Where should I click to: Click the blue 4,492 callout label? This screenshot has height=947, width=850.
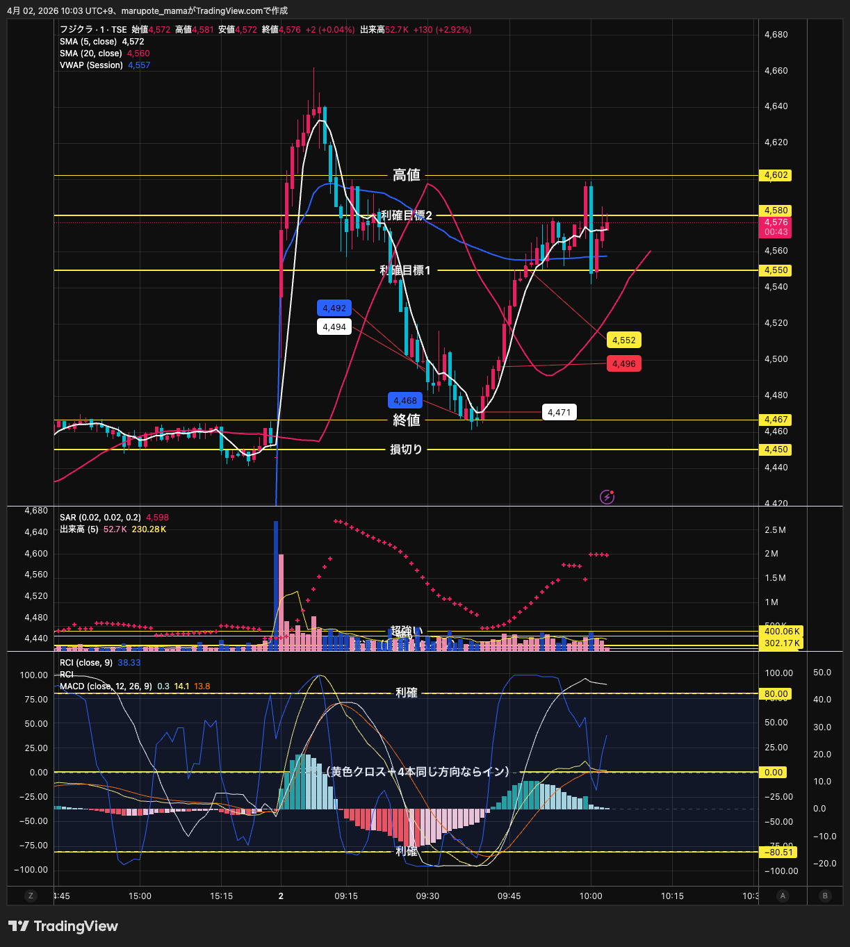click(334, 308)
